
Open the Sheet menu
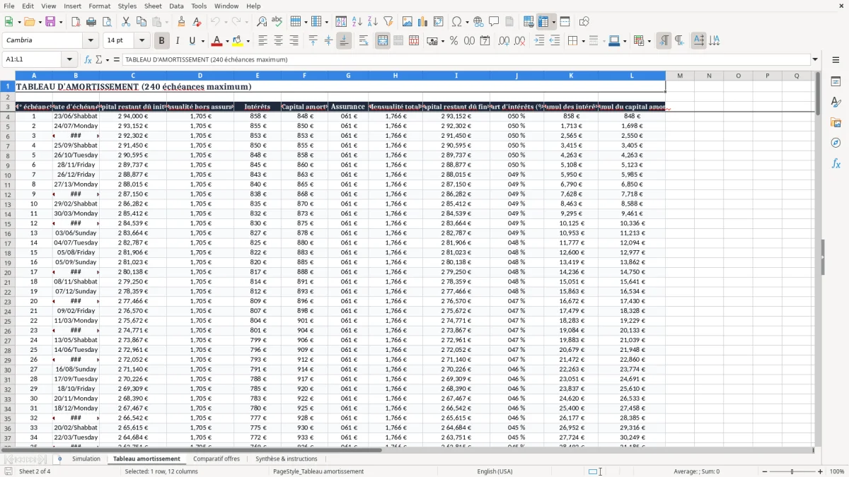pos(153,6)
